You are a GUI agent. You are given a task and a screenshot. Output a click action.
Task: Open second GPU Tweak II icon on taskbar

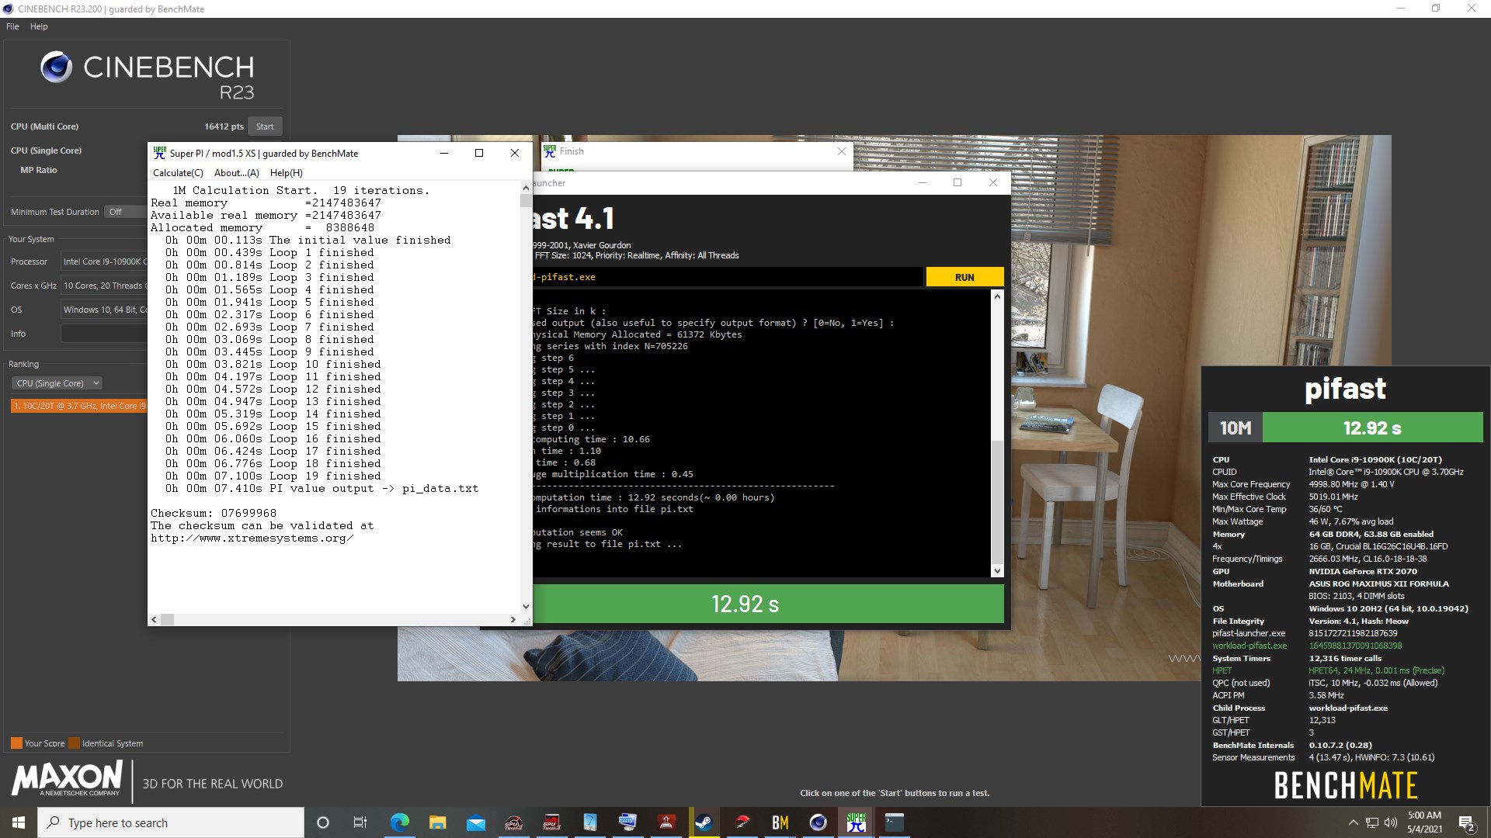[551, 822]
